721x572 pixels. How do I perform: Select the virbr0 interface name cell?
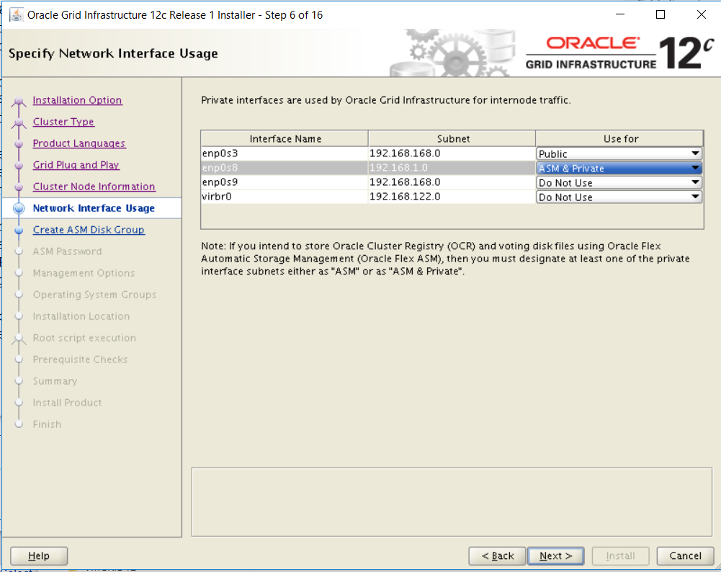click(x=285, y=197)
